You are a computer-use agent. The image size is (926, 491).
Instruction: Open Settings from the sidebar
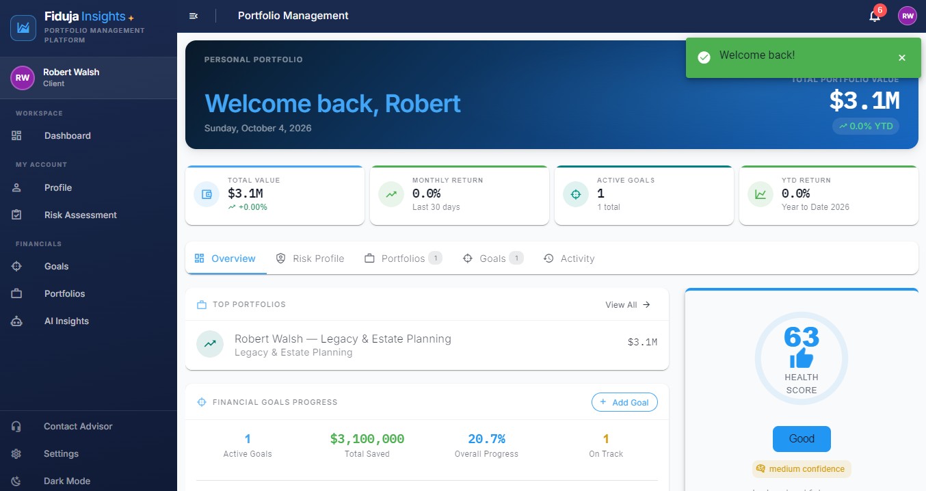coord(88,453)
